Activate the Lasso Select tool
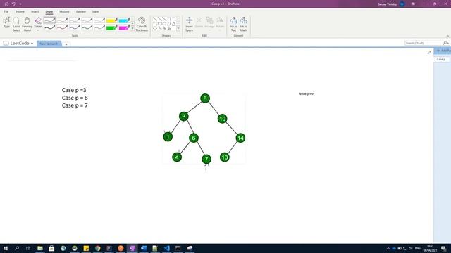Screen dimensions: 451x253 coord(17,23)
